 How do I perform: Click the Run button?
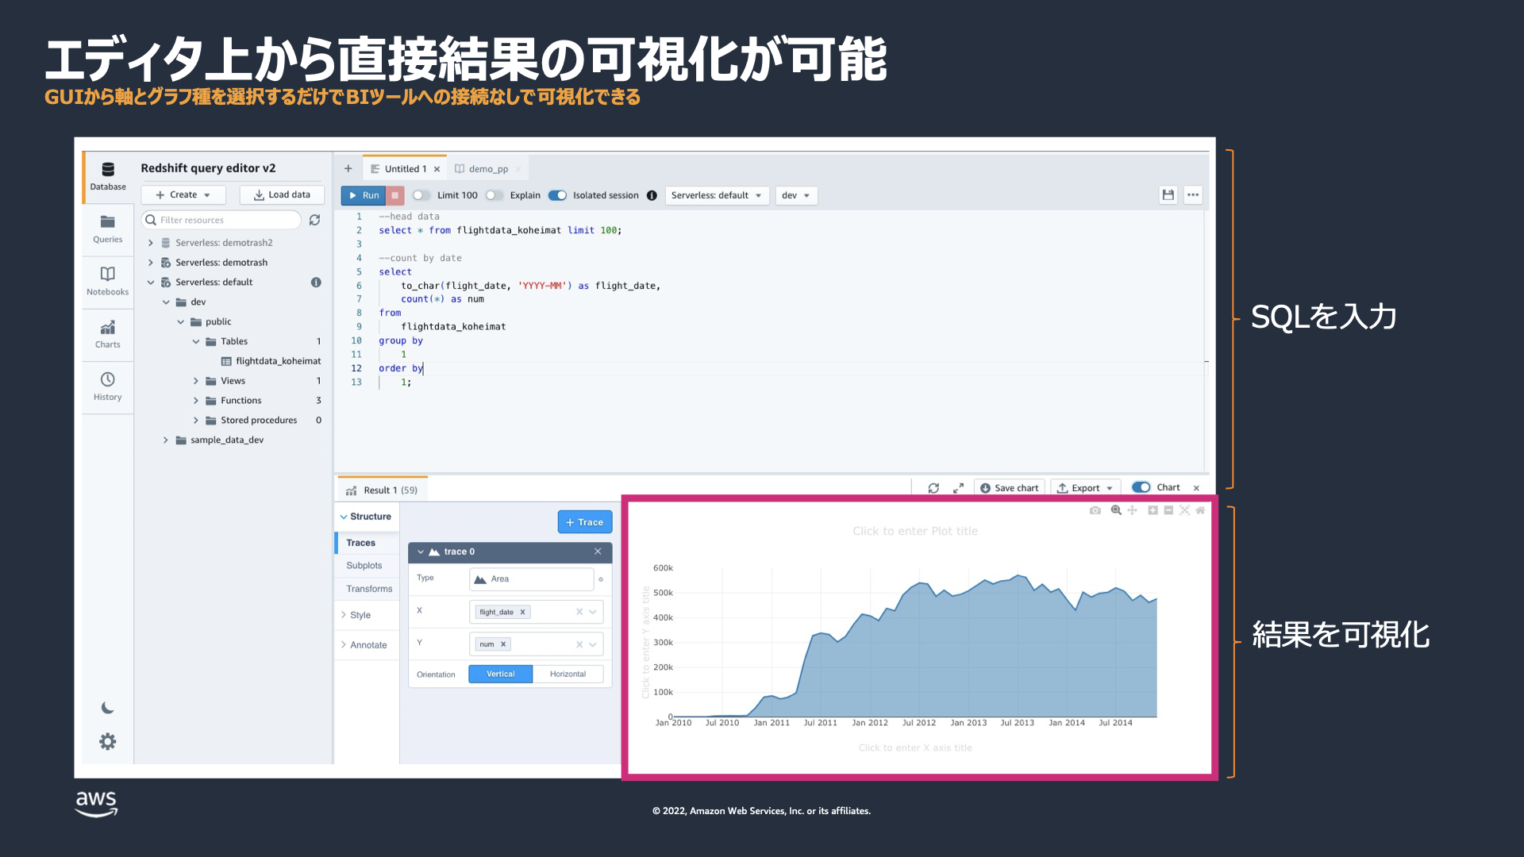pyautogui.click(x=364, y=195)
